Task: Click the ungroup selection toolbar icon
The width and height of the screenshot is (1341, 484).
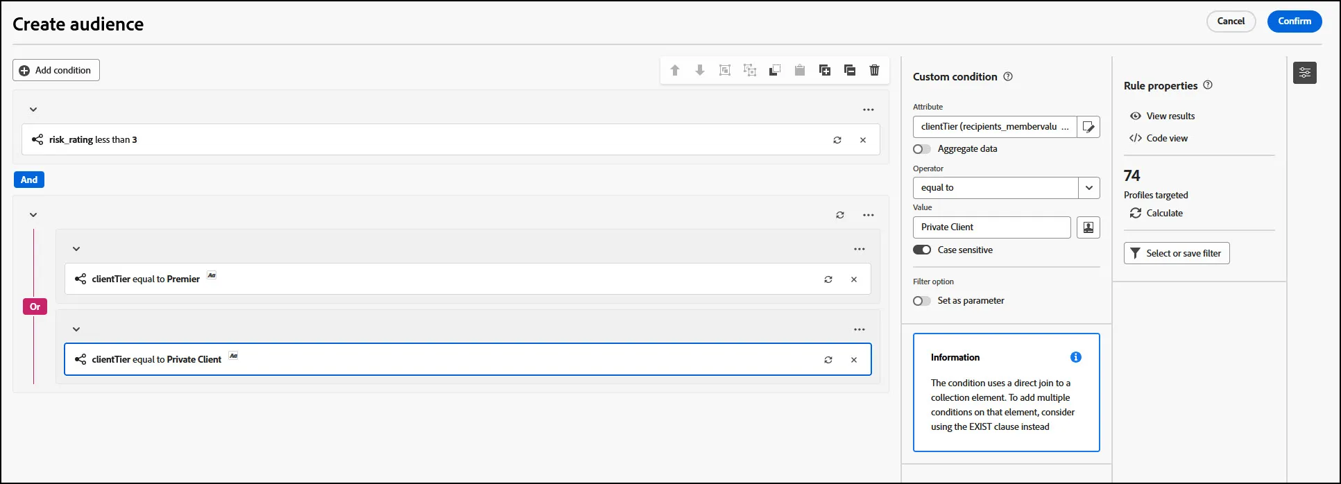Action: pos(750,70)
